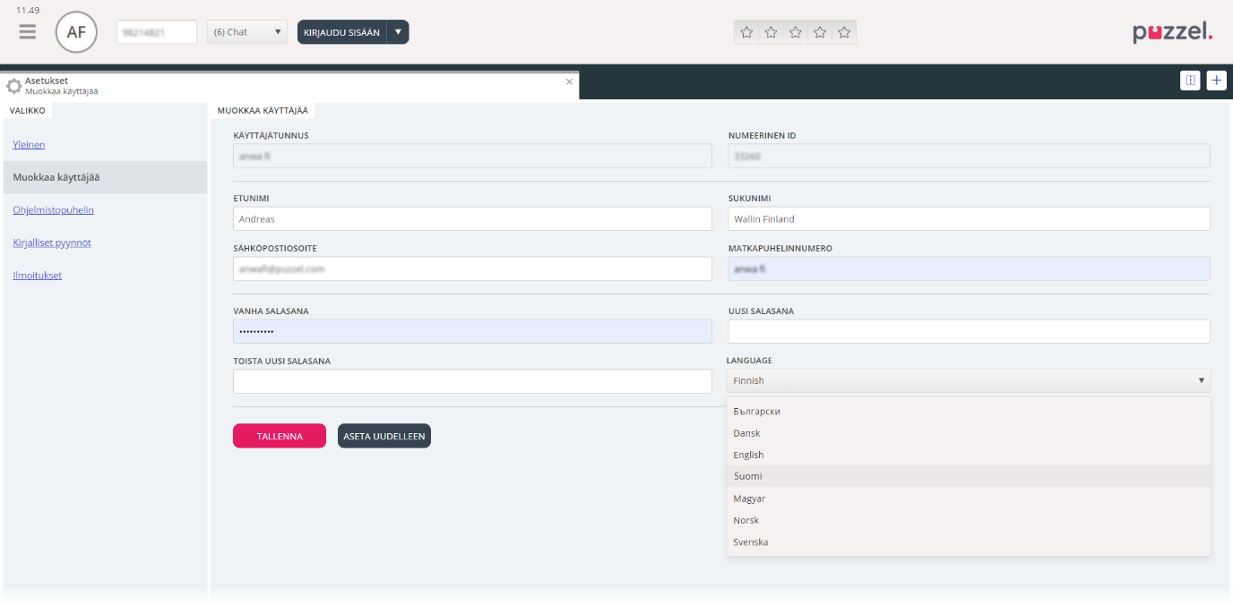The width and height of the screenshot is (1233, 605).
Task: Open the Ohjelmistopuhelin settings link
Action: [53, 210]
